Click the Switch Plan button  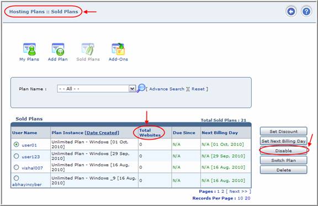point(284,160)
